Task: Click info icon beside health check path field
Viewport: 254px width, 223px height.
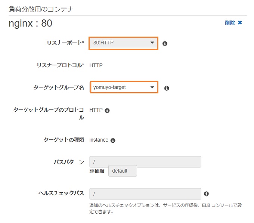Action: pos(206,194)
